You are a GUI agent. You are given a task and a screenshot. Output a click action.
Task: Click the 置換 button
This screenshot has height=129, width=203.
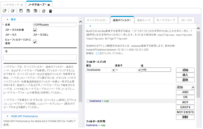point(185,80)
